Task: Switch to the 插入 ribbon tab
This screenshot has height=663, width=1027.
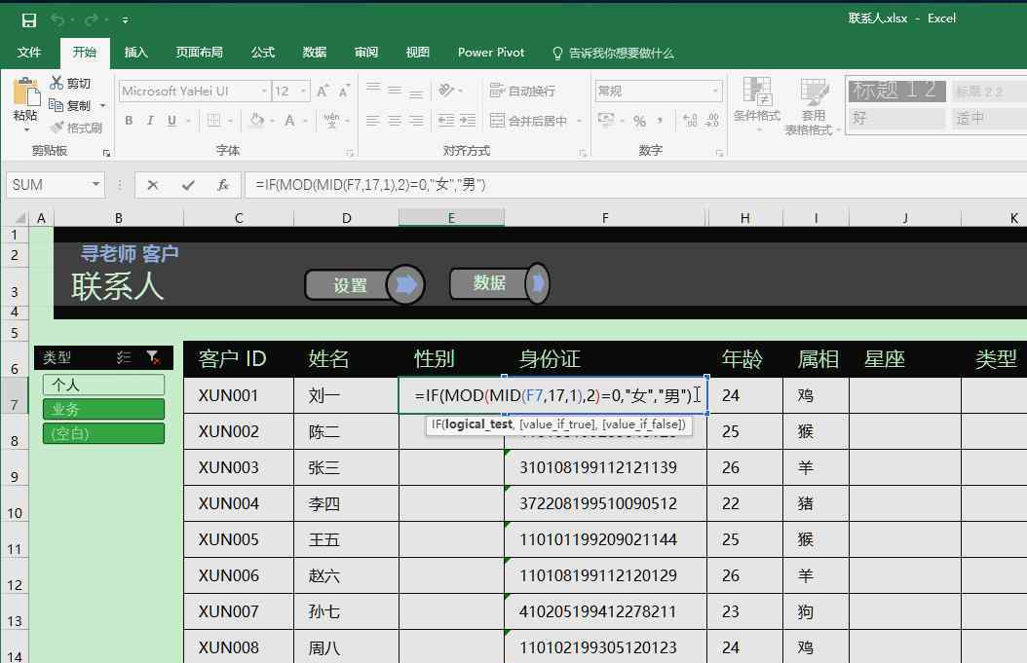Action: [136, 53]
